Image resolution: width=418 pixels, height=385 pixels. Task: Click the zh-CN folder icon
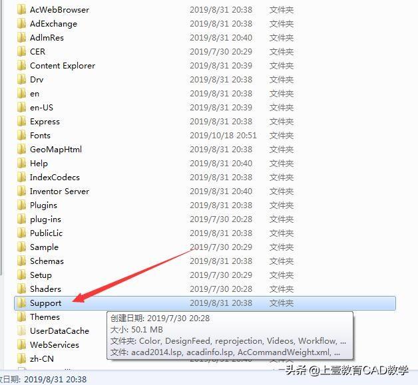[21, 358]
